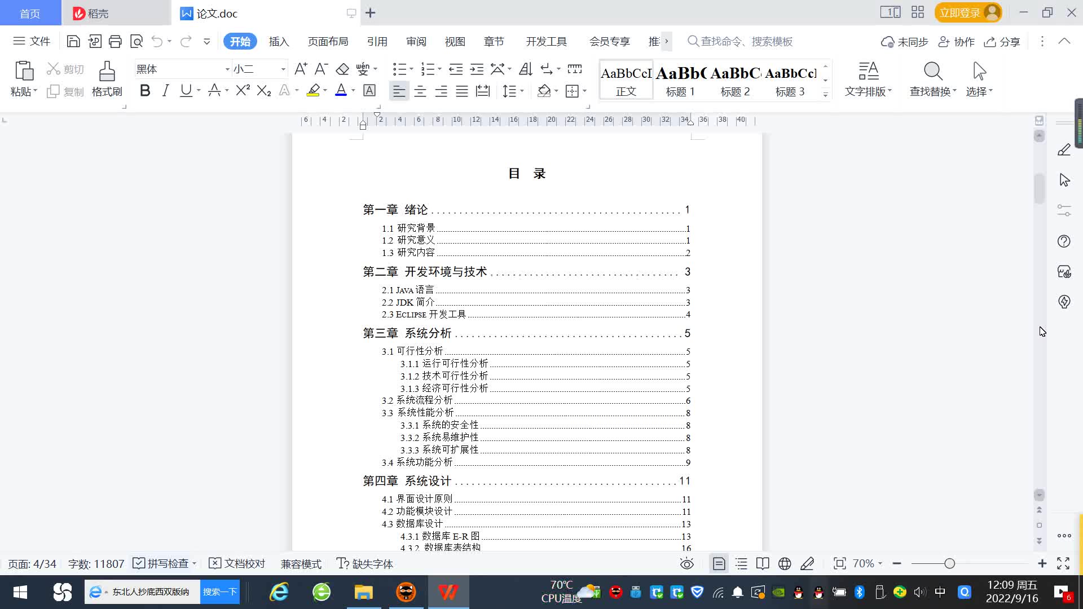Viewport: 1083px width, 609px height.
Task: Open the Select tool dropdown
Action: pyautogui.click(x=979, y=91)
